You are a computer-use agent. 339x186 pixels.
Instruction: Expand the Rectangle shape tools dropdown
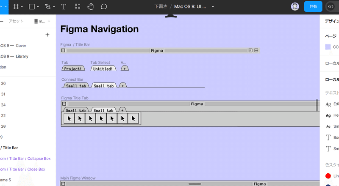pyautogui.click(x=38, y=7)
